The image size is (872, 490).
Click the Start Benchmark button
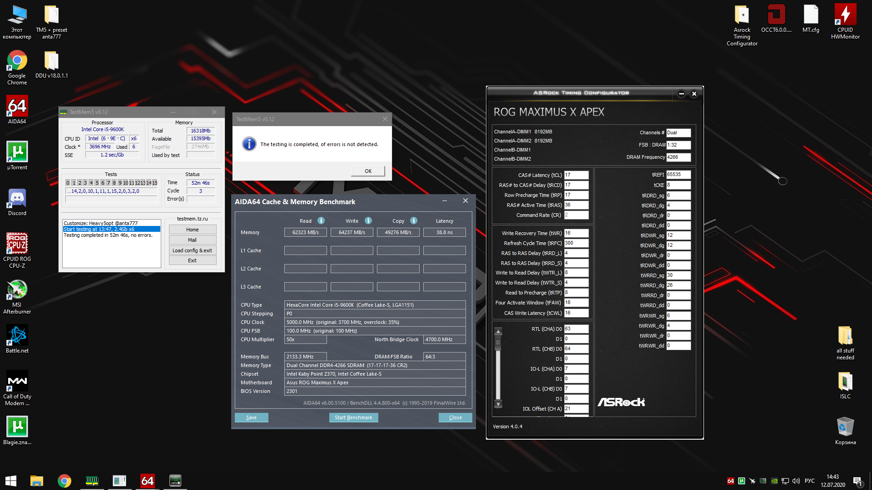(353, 417)
